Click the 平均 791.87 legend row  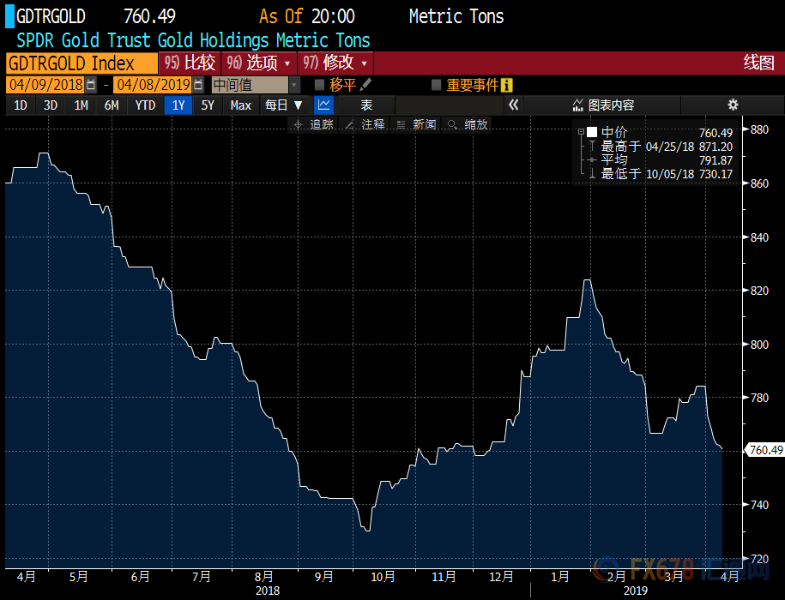click(x=661, y=160)
